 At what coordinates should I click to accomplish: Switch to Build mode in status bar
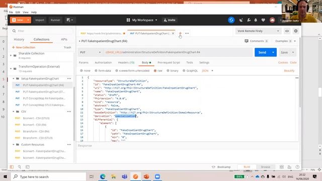coord(247,167)
